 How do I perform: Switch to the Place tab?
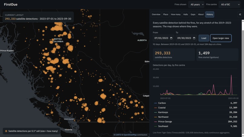pos(166,14)
